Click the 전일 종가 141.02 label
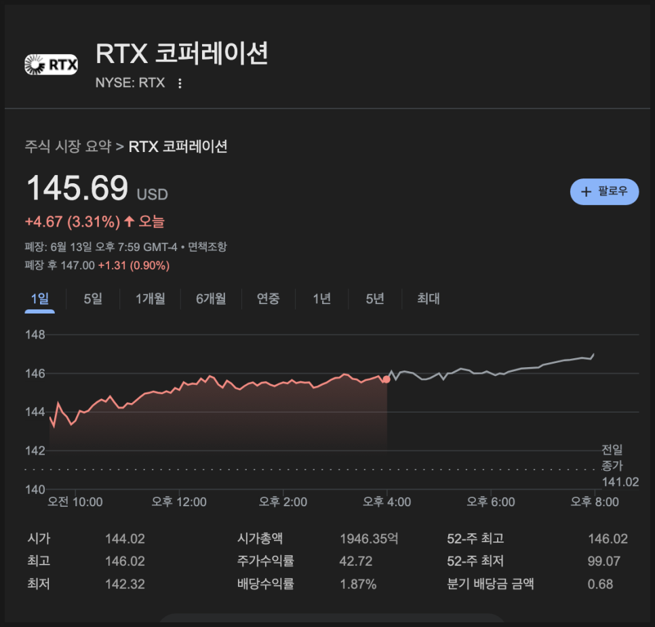Screen dimensions: 655x627 [620, 465]
